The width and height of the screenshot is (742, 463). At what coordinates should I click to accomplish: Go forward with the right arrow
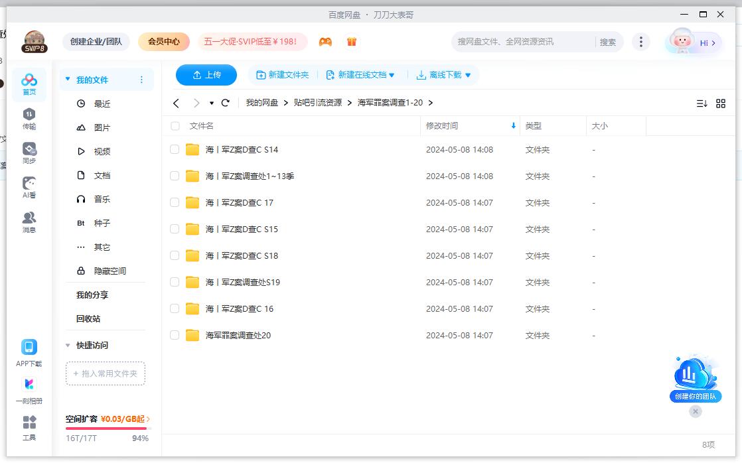[196, 103]
